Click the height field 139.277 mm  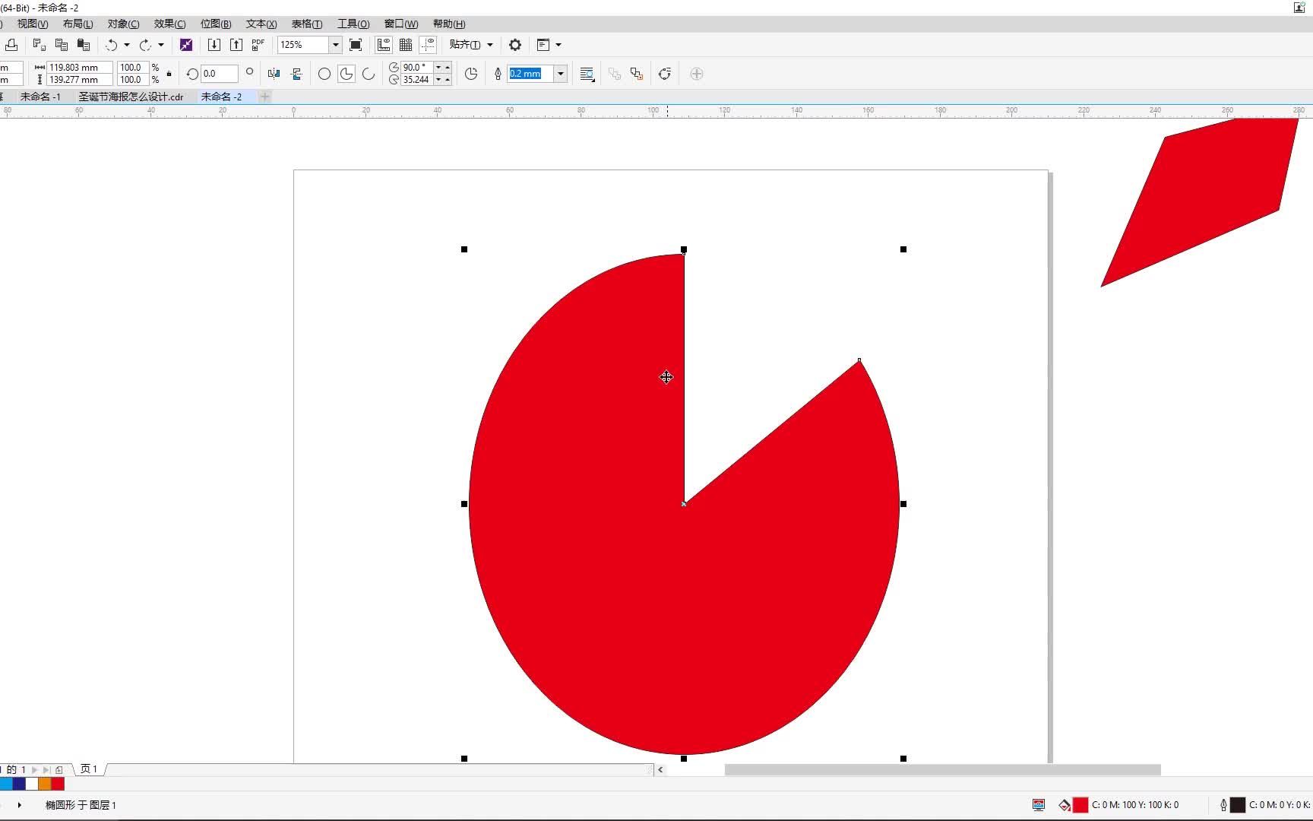click(80, 80)
